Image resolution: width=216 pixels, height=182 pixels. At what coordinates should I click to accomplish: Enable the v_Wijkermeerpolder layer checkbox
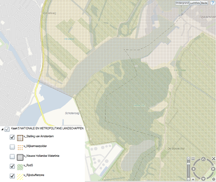point(12,147)
